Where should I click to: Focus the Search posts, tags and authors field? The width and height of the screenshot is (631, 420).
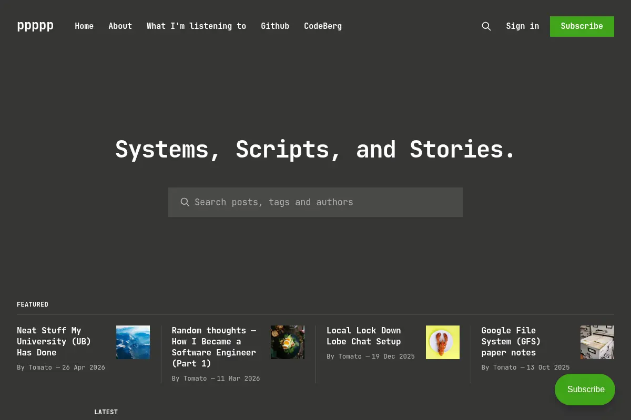(x=315, y=202)
